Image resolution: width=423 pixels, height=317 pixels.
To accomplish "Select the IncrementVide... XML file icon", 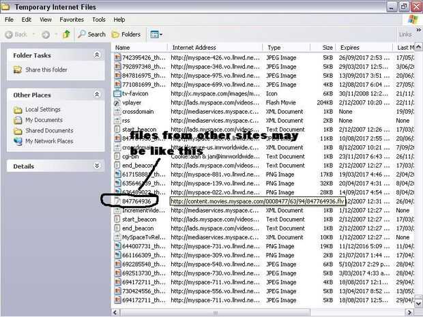I will click(x=117, y=210).
